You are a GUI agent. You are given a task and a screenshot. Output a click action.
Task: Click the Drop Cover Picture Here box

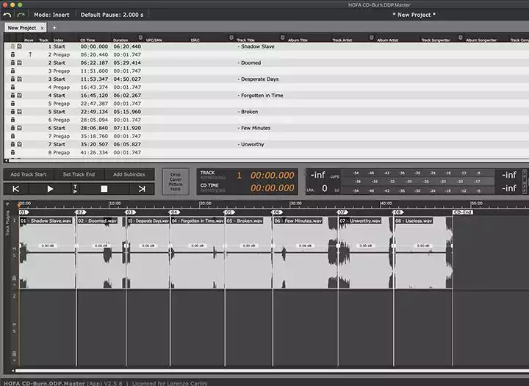pyautogui.click(x=176, y=182)
